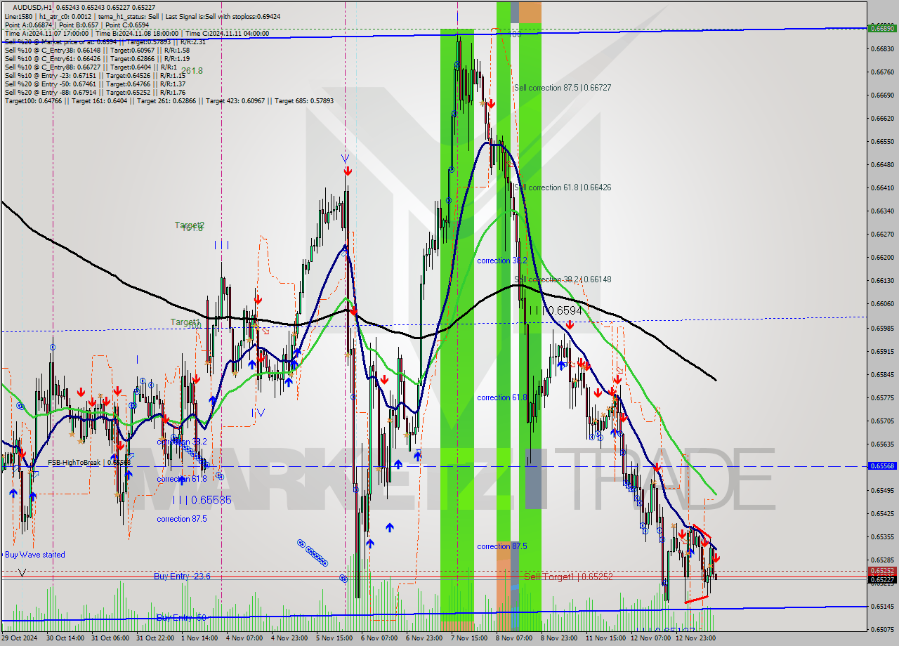Image resolution: width=899 pixels, height=646 pixels.
Task: Click the green 'Target1' label
Action: 185,322
